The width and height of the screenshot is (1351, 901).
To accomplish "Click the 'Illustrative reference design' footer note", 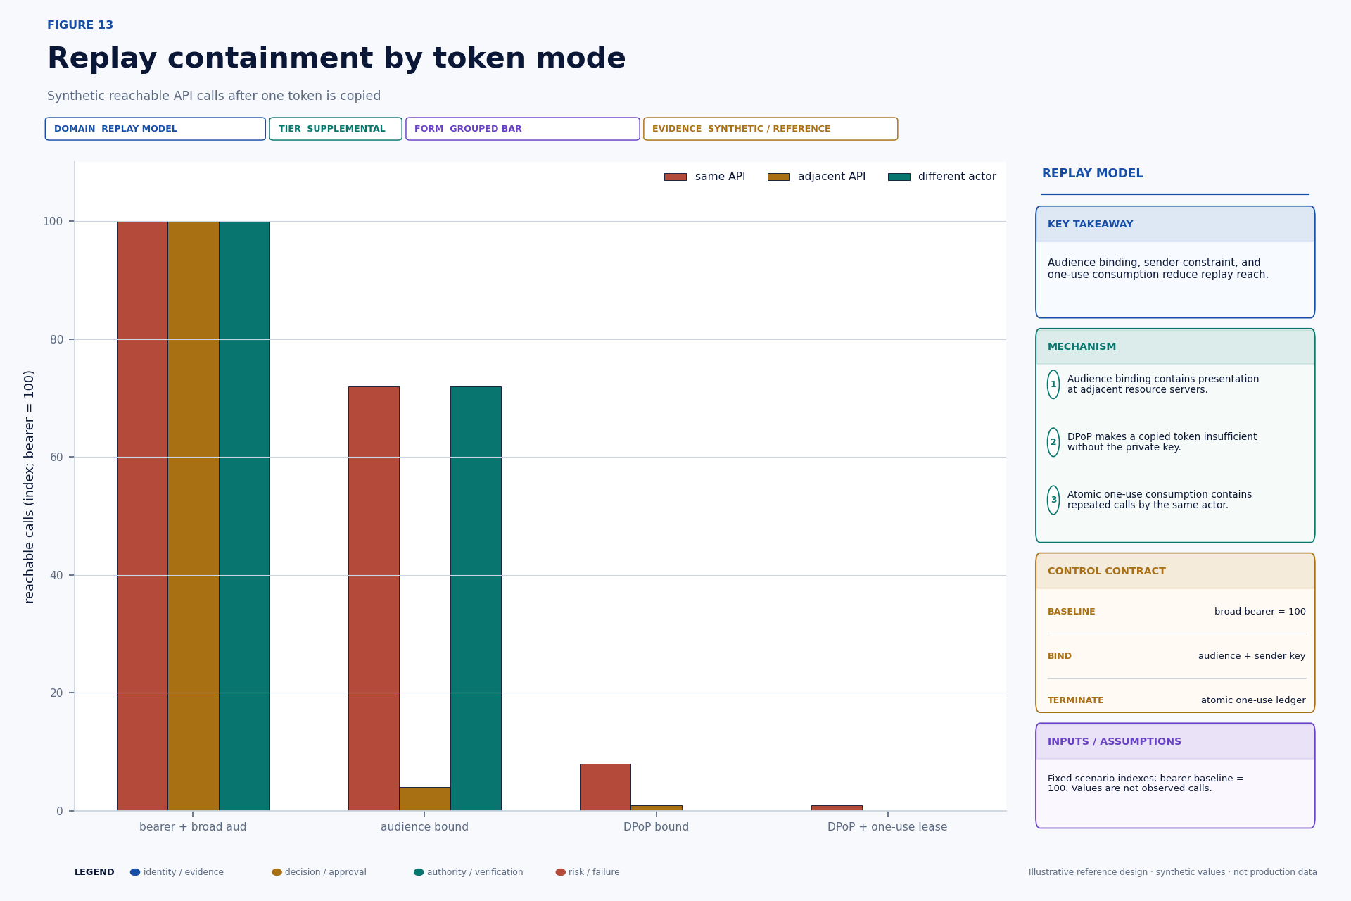I will pyautogui.click(x=1173, y=872).
